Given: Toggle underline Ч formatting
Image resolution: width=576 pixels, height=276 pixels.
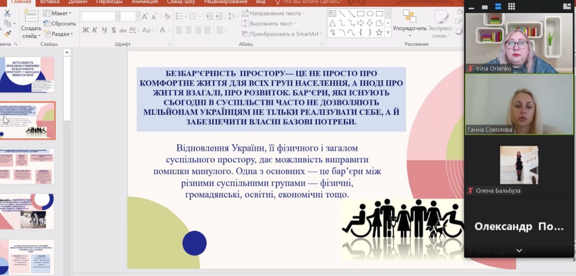Looking at the screenshot, I should 104,31.
